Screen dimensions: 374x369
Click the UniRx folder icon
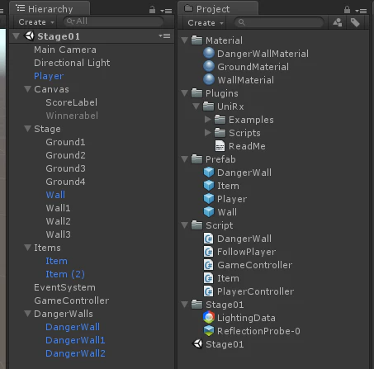click(209, 106)
